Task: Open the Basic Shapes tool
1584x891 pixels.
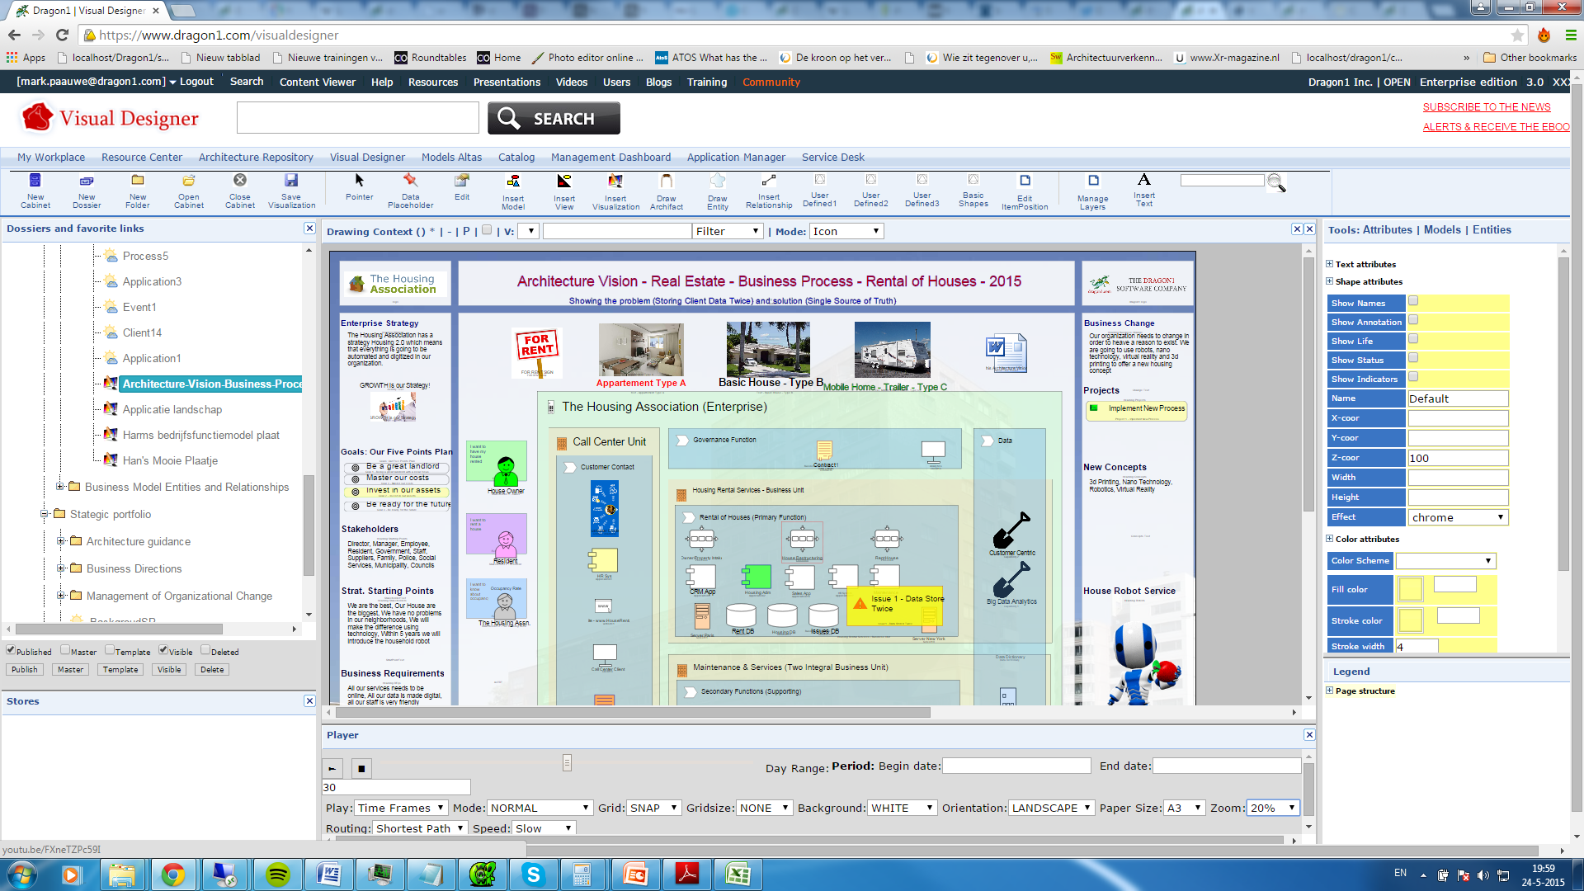Action: (973, 190)
